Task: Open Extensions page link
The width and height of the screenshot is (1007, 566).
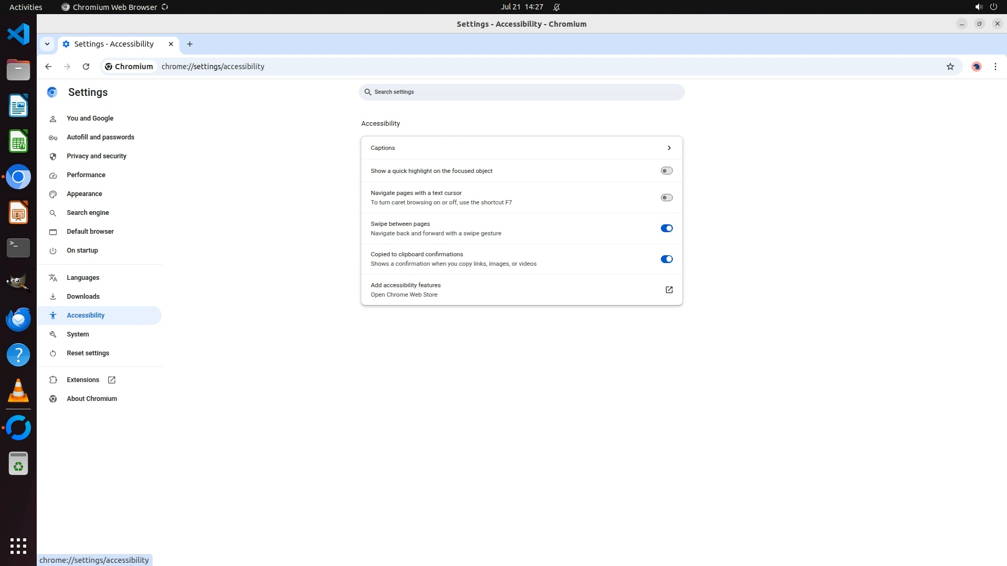Action: pos(83,380)
